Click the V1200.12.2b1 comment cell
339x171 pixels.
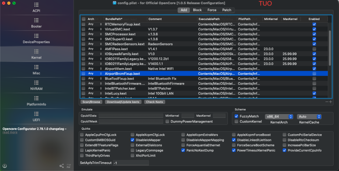158,59
